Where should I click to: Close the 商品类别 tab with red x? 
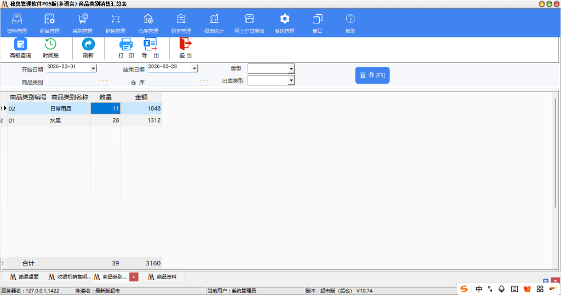click(134, 277)
